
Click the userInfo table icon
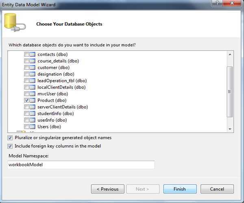33,120
